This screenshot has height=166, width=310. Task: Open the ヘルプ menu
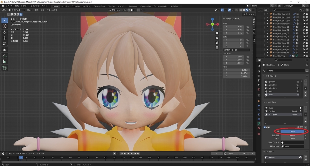coord(45,6)
